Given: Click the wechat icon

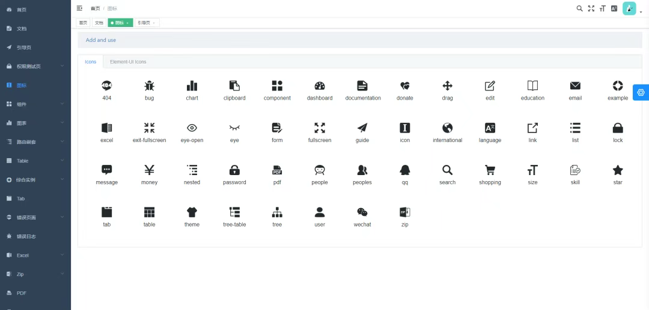Looking at the screenshot, I should click(x=362, y=212).
